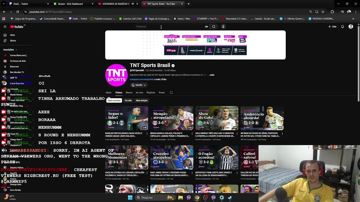This screenshot has height=202, width=360.
Task: Switch to the Stream - Kick Dashboard tab
Action: click(x=73, y=4)
